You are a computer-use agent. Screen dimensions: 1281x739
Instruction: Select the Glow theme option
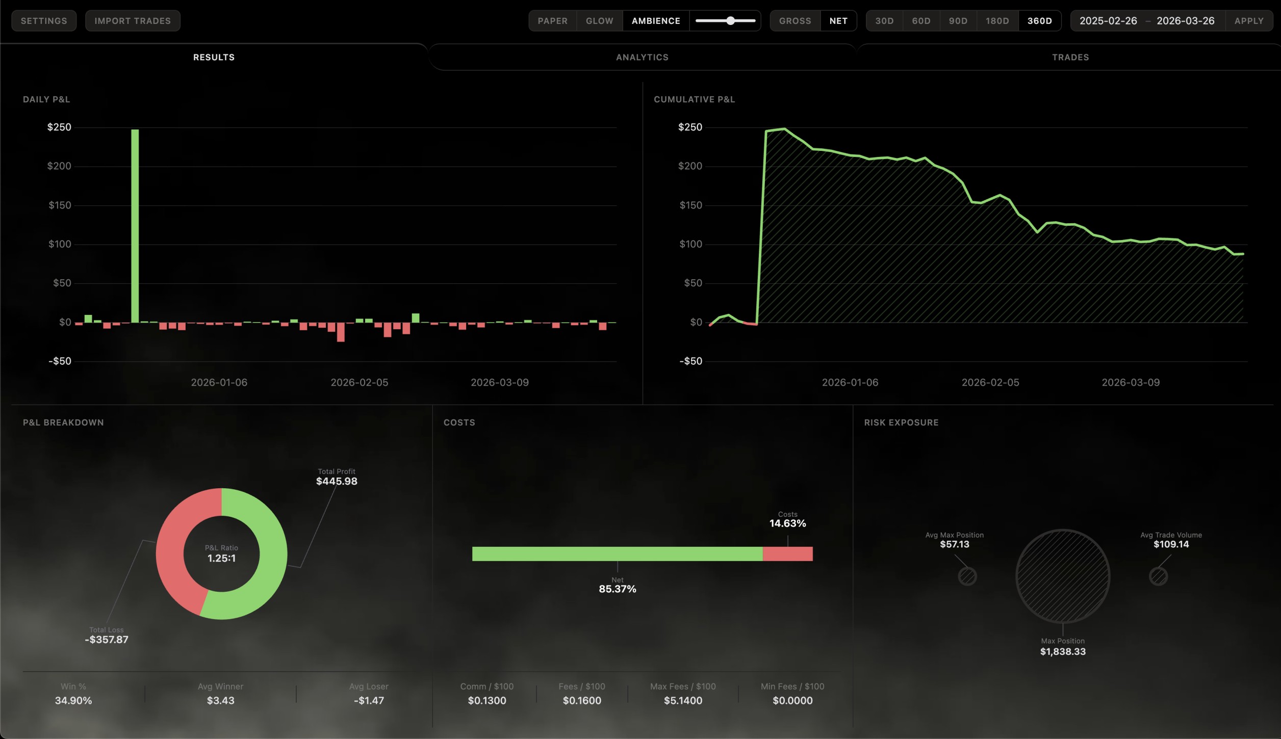point(599,21)
